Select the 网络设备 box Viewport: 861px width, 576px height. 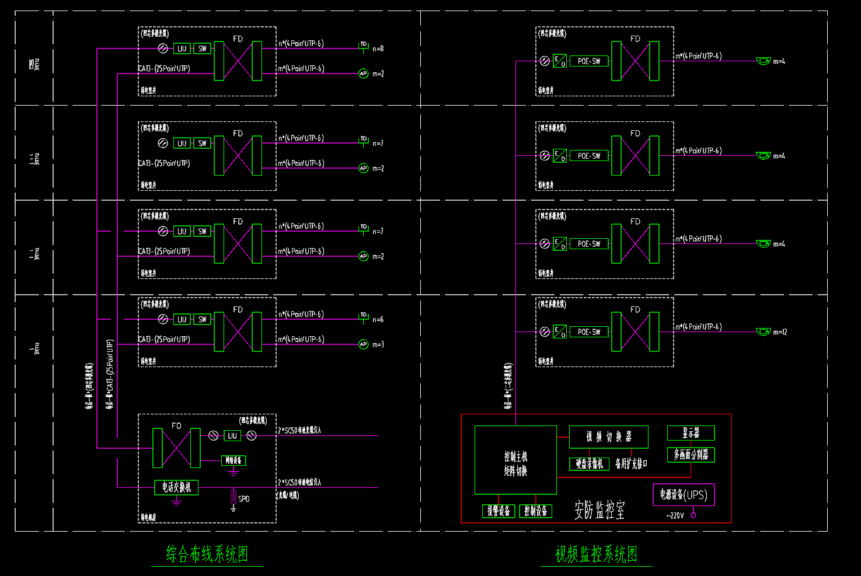pyautogui.click(x=233, y=460)
